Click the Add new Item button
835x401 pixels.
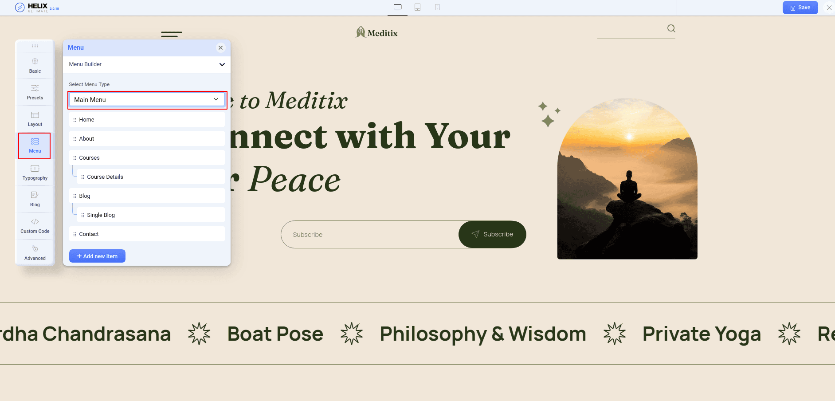pos(97,256)
